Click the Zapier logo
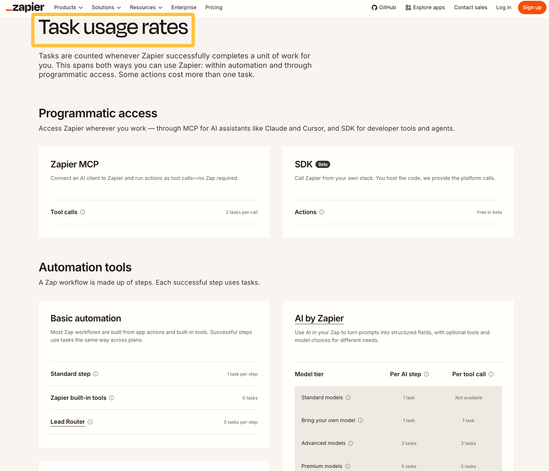This screenshot has height=471, width=549. point(25,7)
